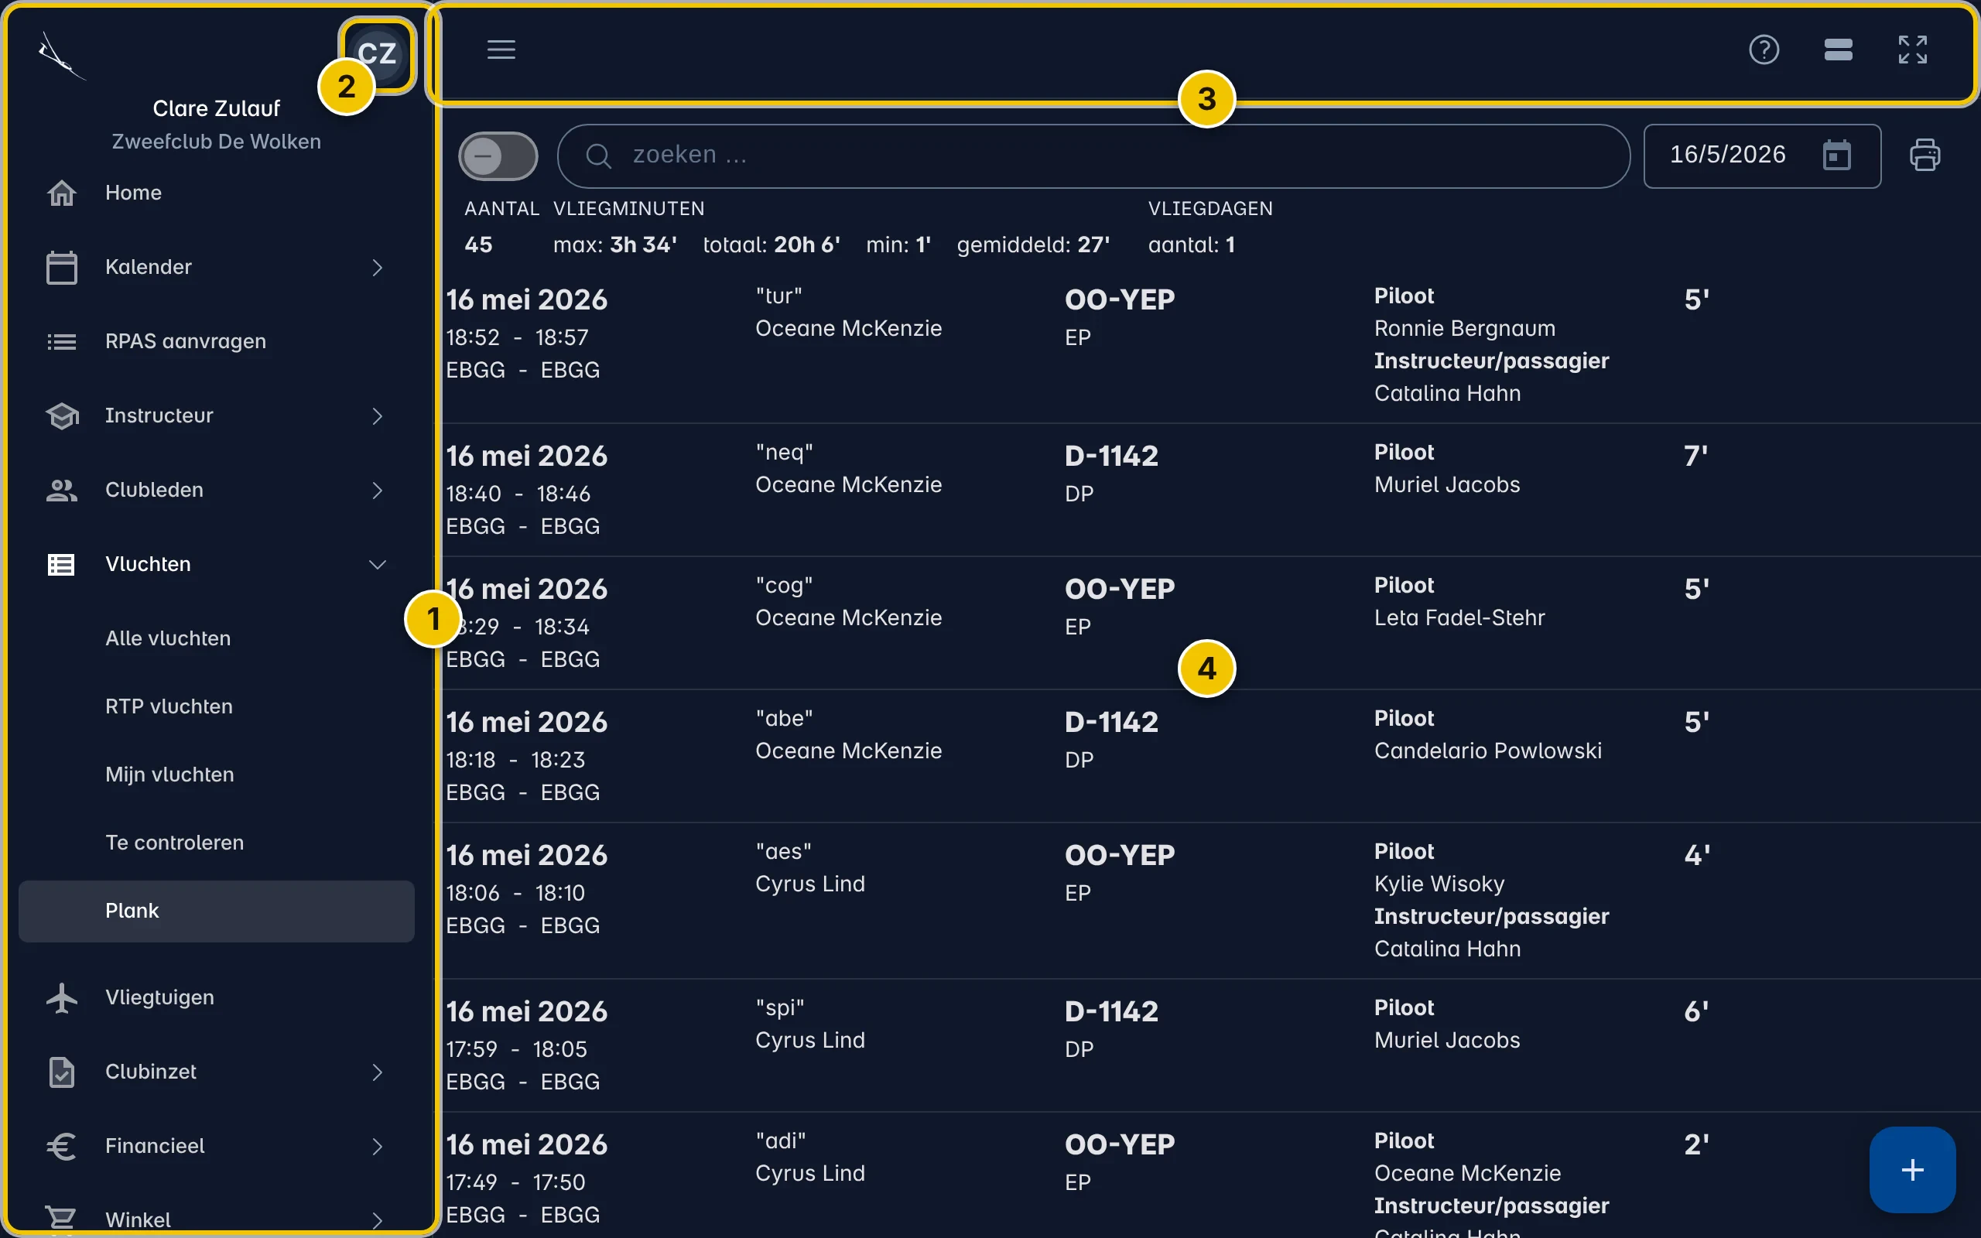The image size is (1981, 1238).
Task: Click the RPAS aanvragen list icon
Action: pyautogui.click(x=61, y=341)
